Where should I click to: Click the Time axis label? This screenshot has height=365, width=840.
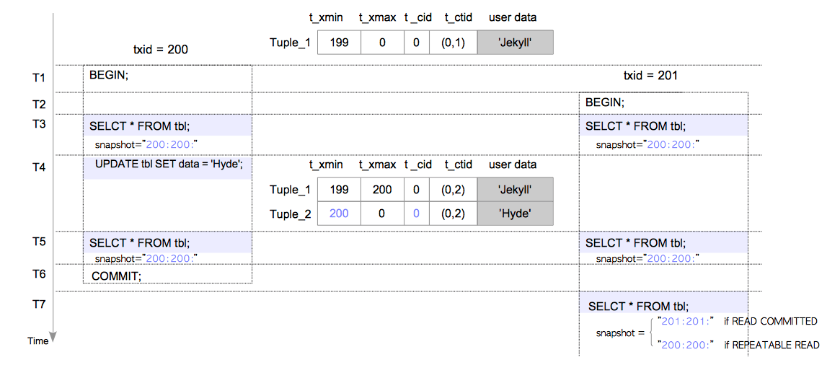(37, 341)
